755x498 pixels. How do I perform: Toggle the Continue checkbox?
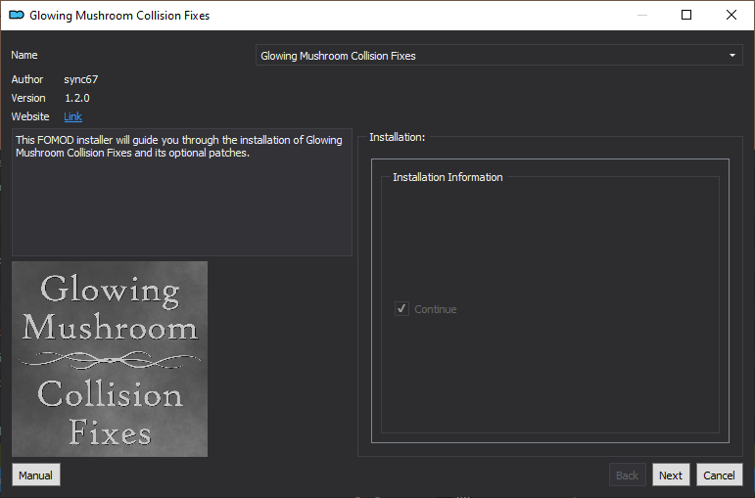tap(401, 309)
